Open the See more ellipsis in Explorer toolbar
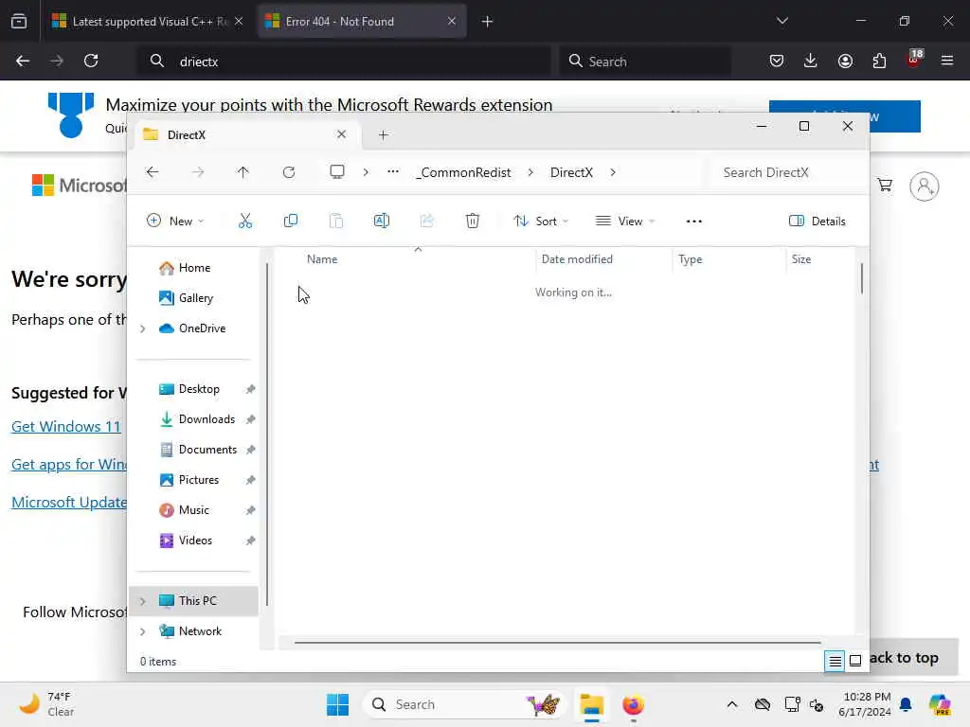The width and height of the screenshot is (970, 727). pyautogui.click(x=694, y=221)
